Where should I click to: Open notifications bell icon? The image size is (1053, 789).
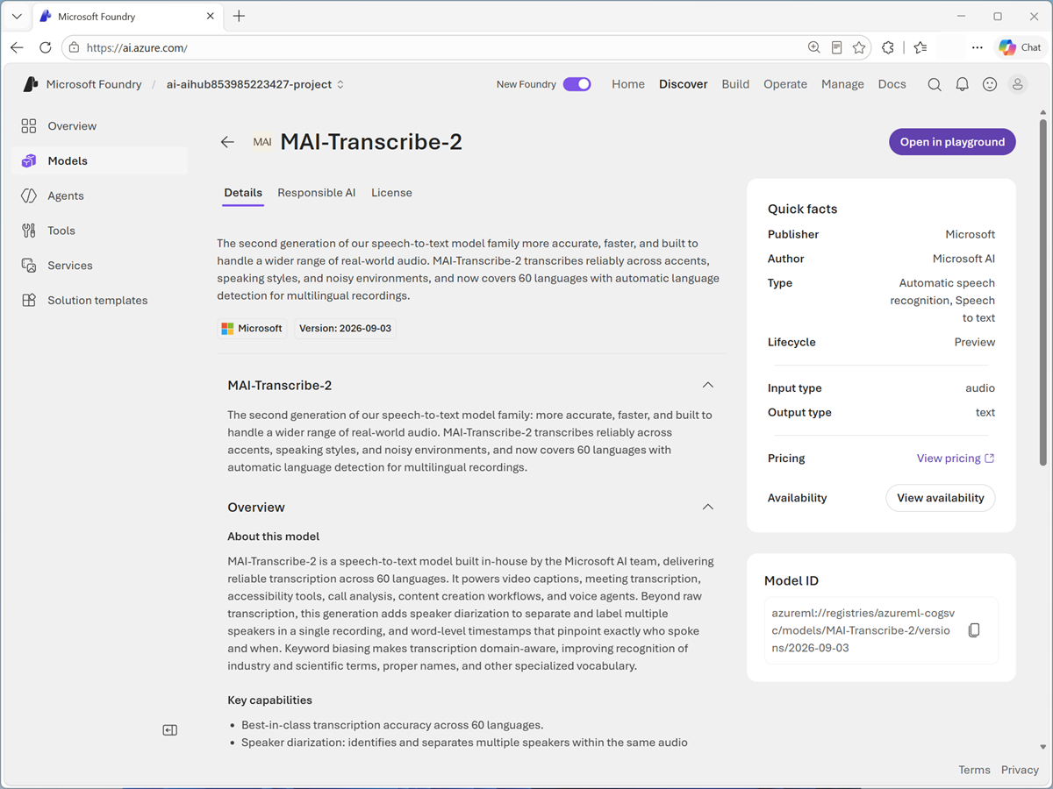tap(963, 84)
